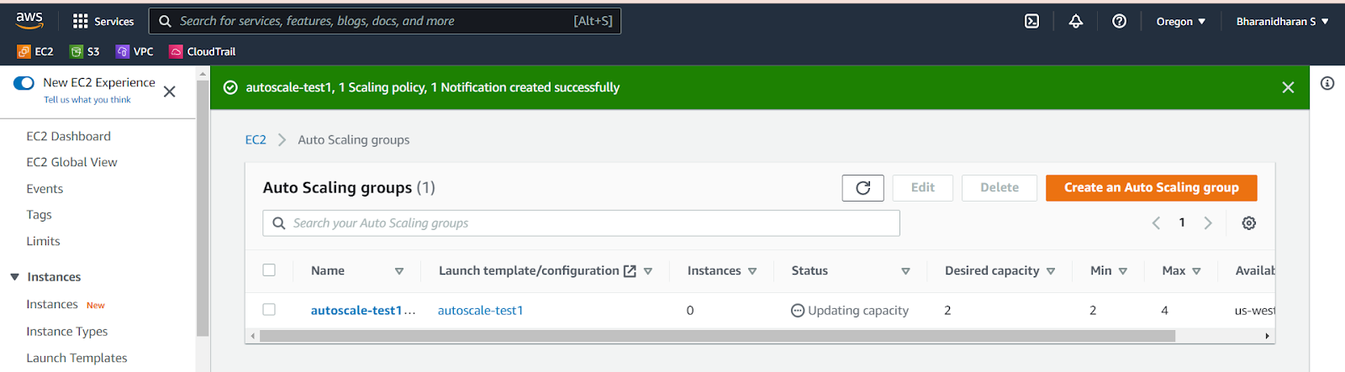Click the sidebar vertical scrollbar
The image size is (1345, 372).
[203, 210]
